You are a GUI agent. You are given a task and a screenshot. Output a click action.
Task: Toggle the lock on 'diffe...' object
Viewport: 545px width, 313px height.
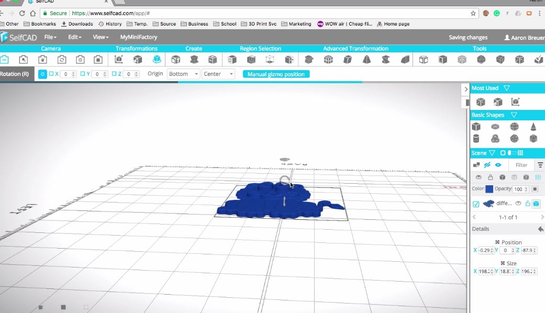click(x=527, y=203)
